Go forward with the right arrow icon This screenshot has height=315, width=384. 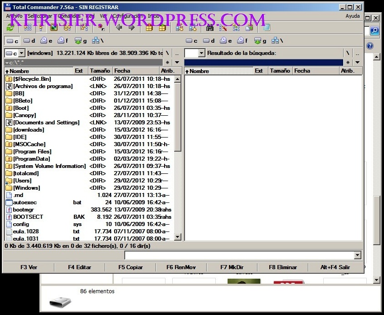[132, 28]
